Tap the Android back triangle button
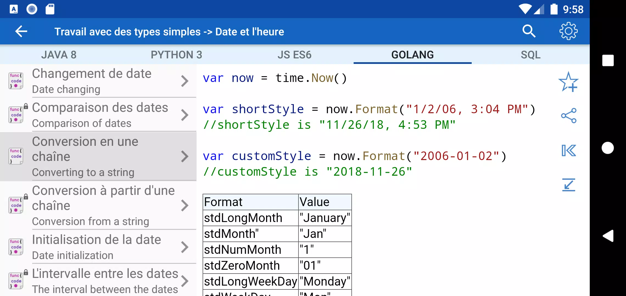The height and width of the screenshot is (296, 626). [608, 236]
